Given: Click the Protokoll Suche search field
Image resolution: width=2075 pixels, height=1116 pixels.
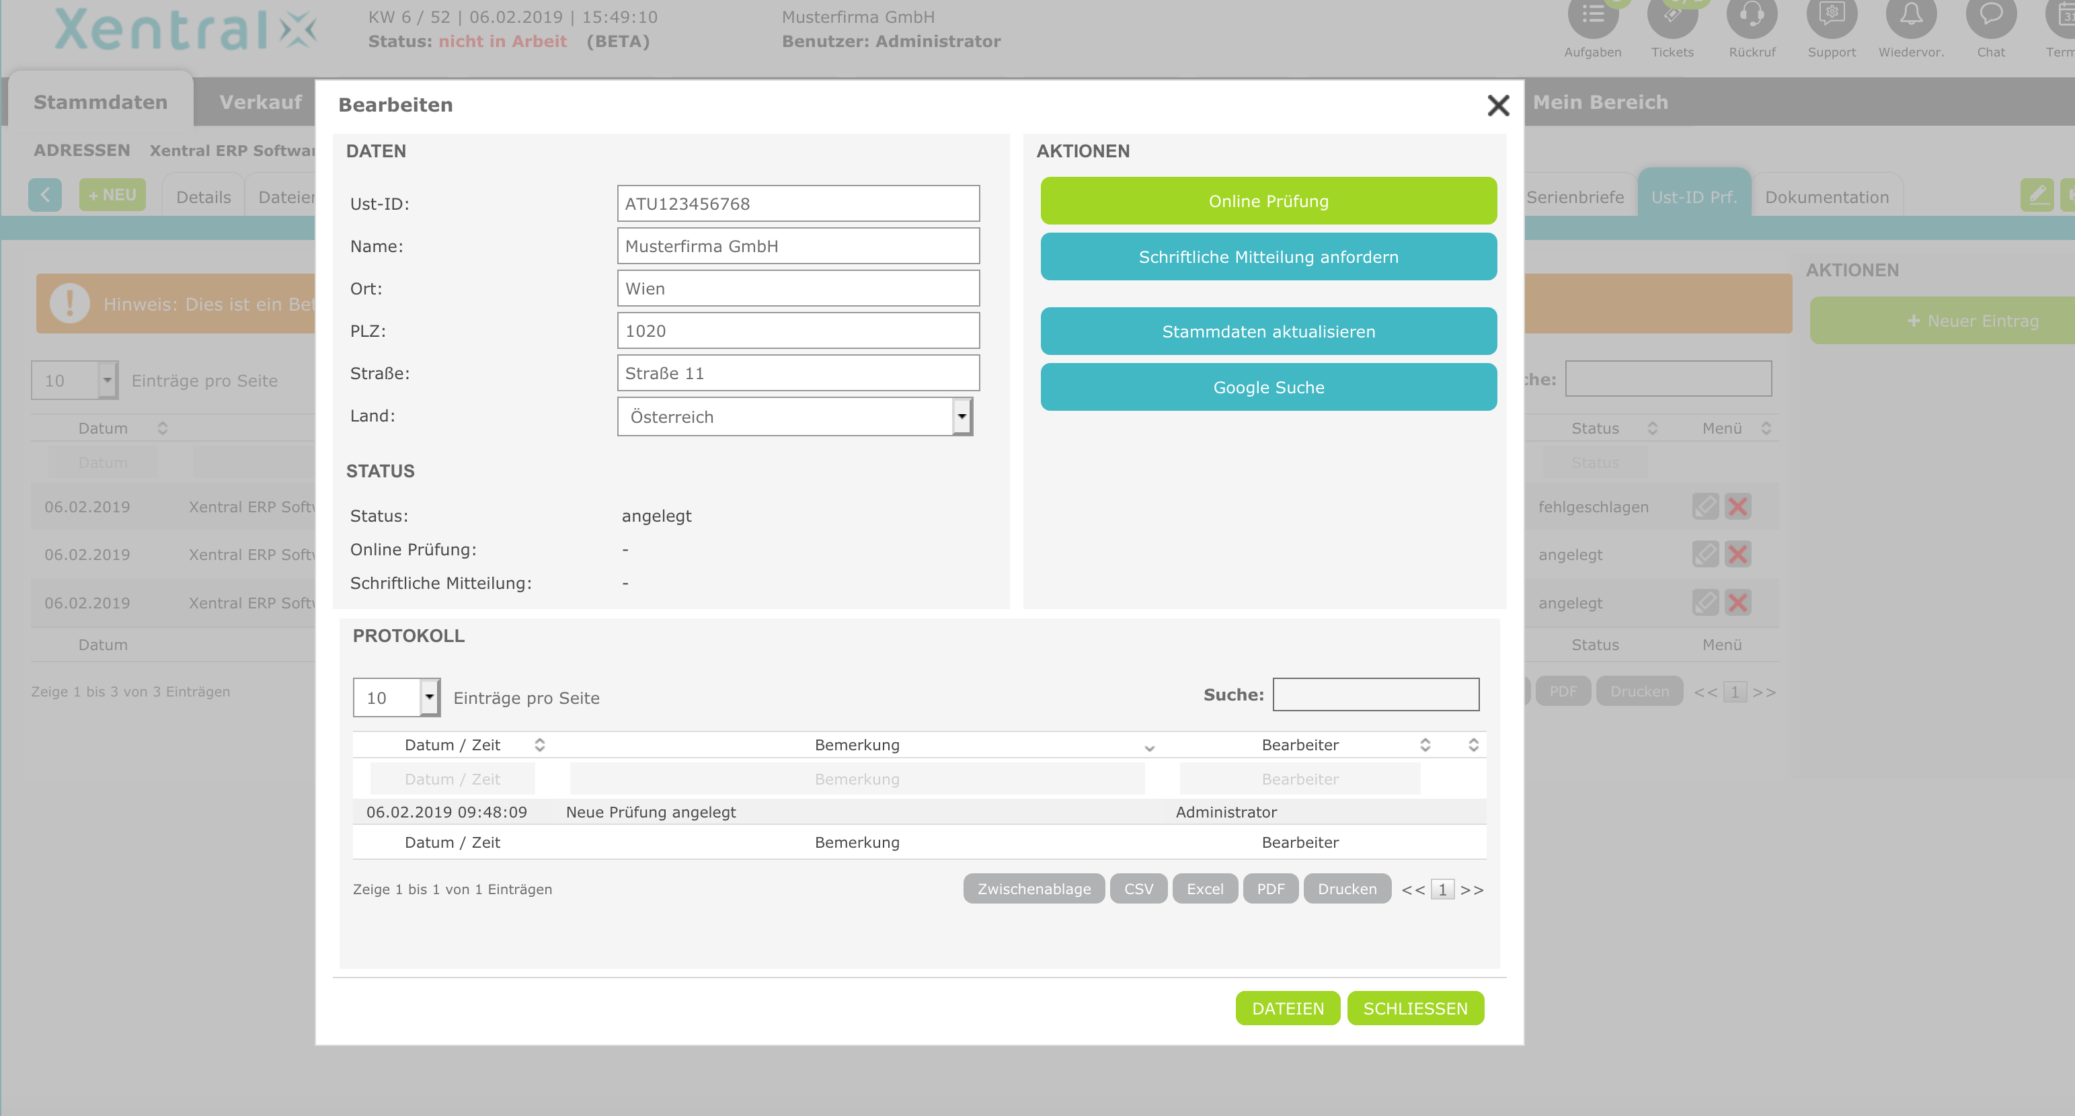Looking at the screenshot, I should (x=1375, y=694).
